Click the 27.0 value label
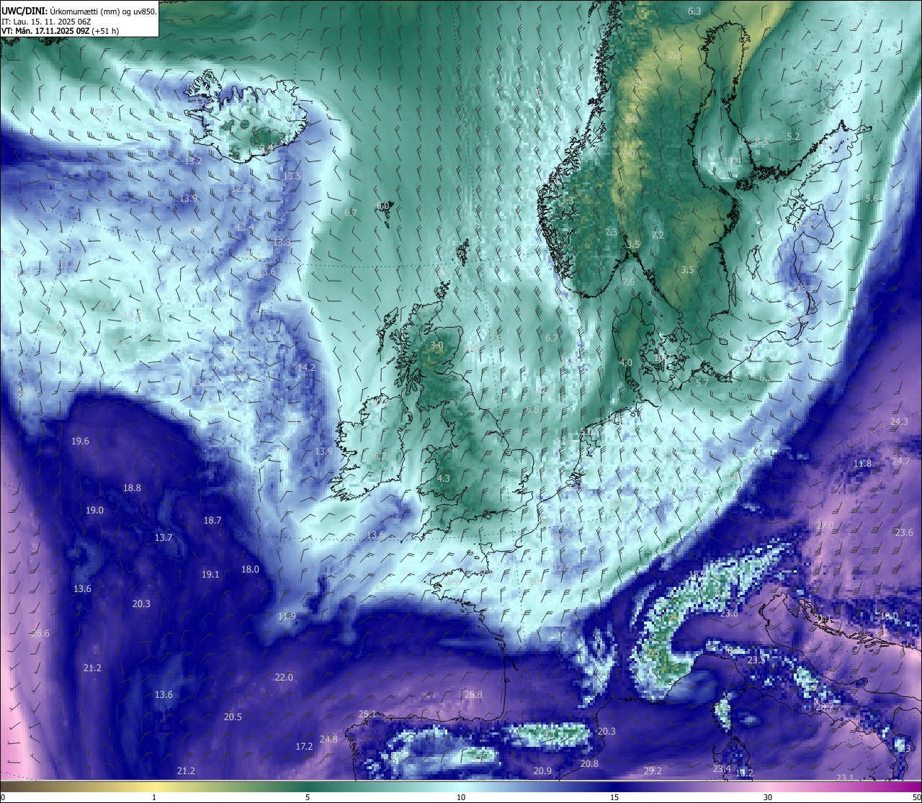 tap(825, 525)
